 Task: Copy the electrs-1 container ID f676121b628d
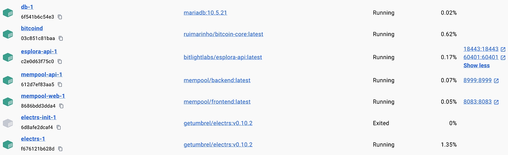[x=61, y=149]
